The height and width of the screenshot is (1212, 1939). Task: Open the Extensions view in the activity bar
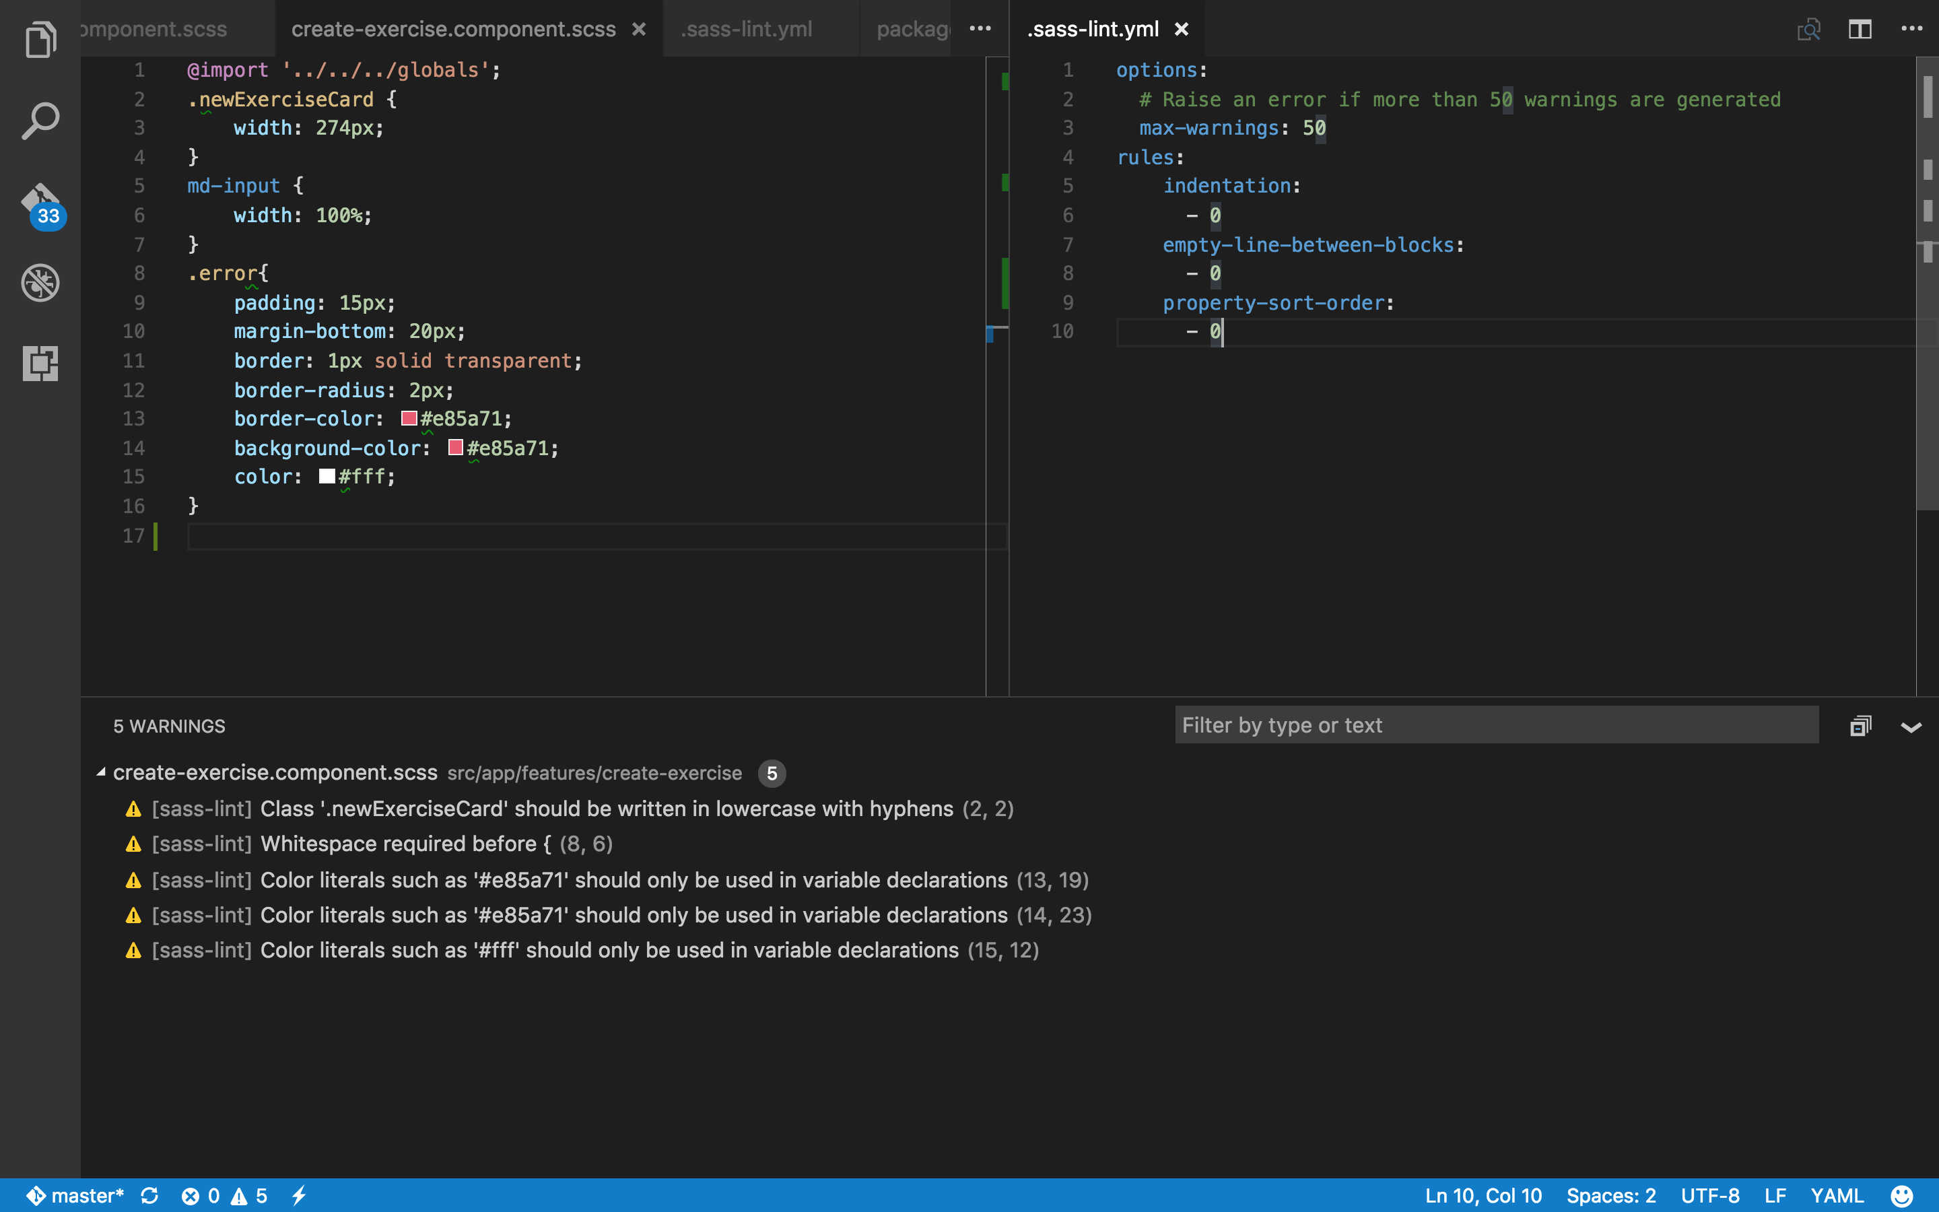[x=40, y=363]
